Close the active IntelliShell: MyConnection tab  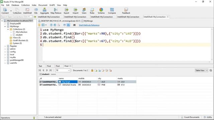pos(168,17)
